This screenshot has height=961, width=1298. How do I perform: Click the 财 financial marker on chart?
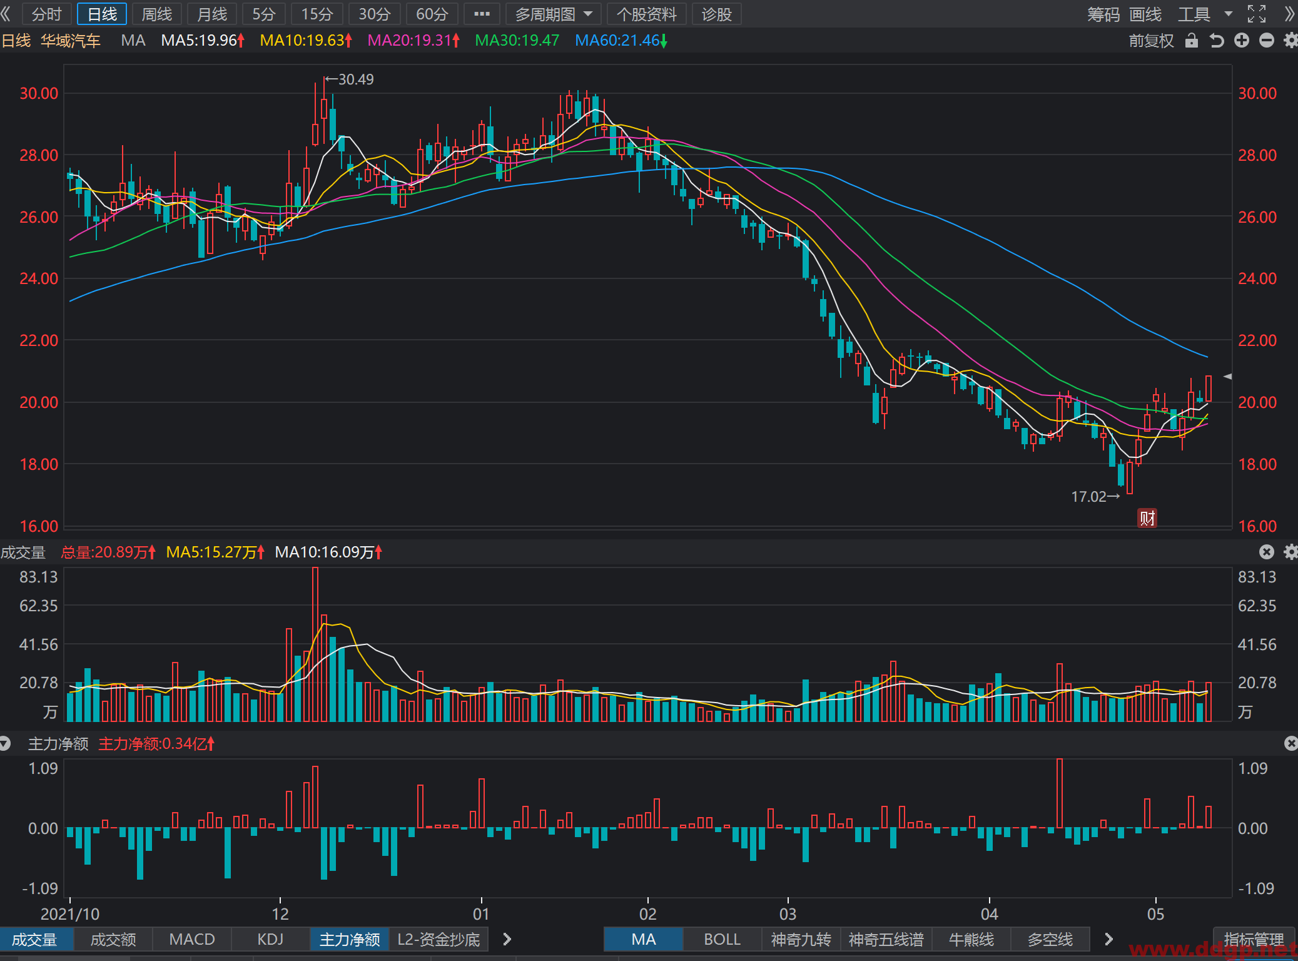[1147, 518]
